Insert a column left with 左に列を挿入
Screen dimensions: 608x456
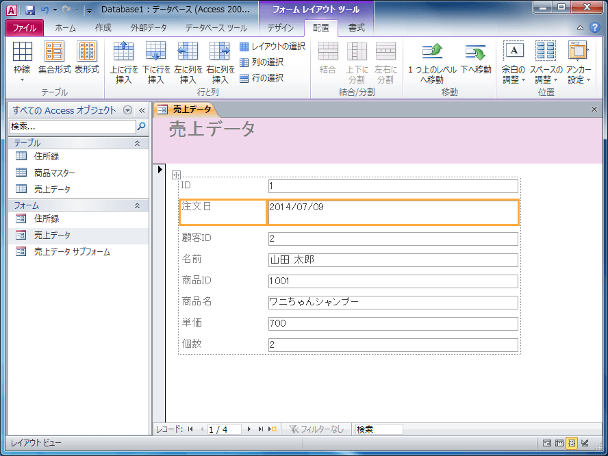tap(188, 62)
